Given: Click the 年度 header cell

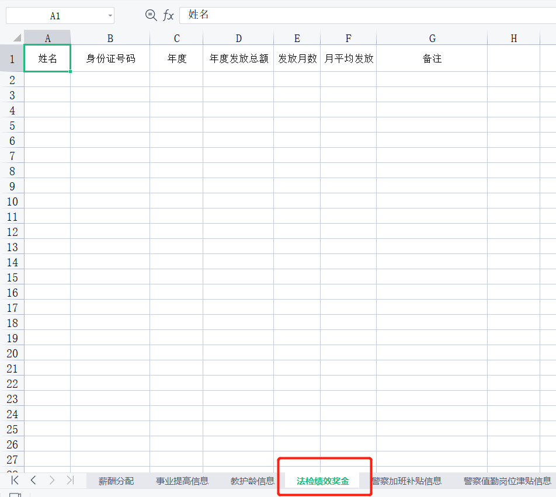Looking at the screenshot, I should tap(176, 58).
